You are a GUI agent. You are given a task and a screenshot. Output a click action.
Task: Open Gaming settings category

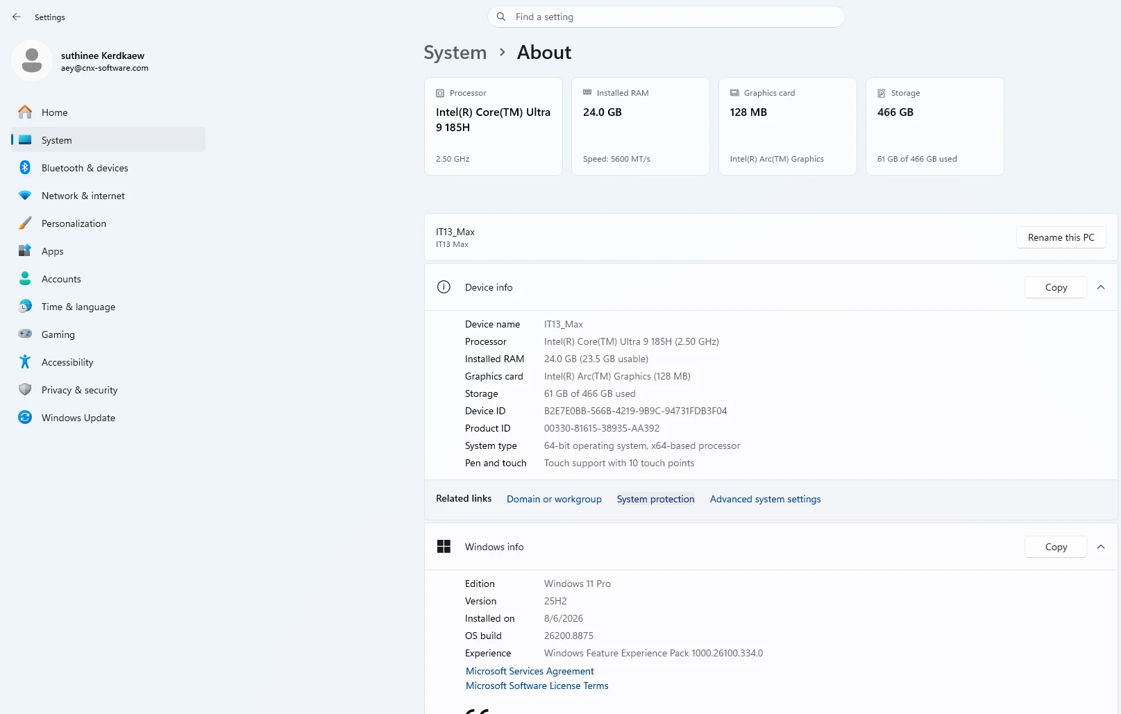tap(108, 334)
